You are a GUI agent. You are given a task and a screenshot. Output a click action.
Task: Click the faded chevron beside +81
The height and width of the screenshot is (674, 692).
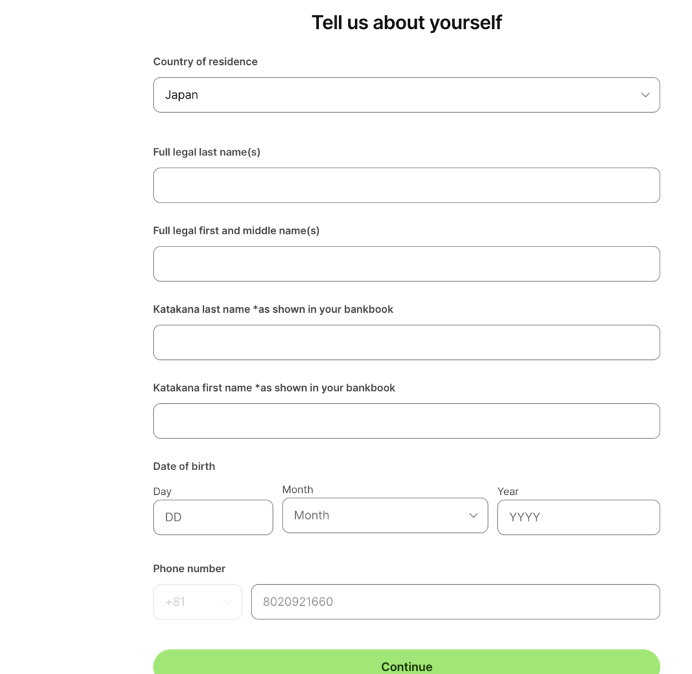coord(227,602)
